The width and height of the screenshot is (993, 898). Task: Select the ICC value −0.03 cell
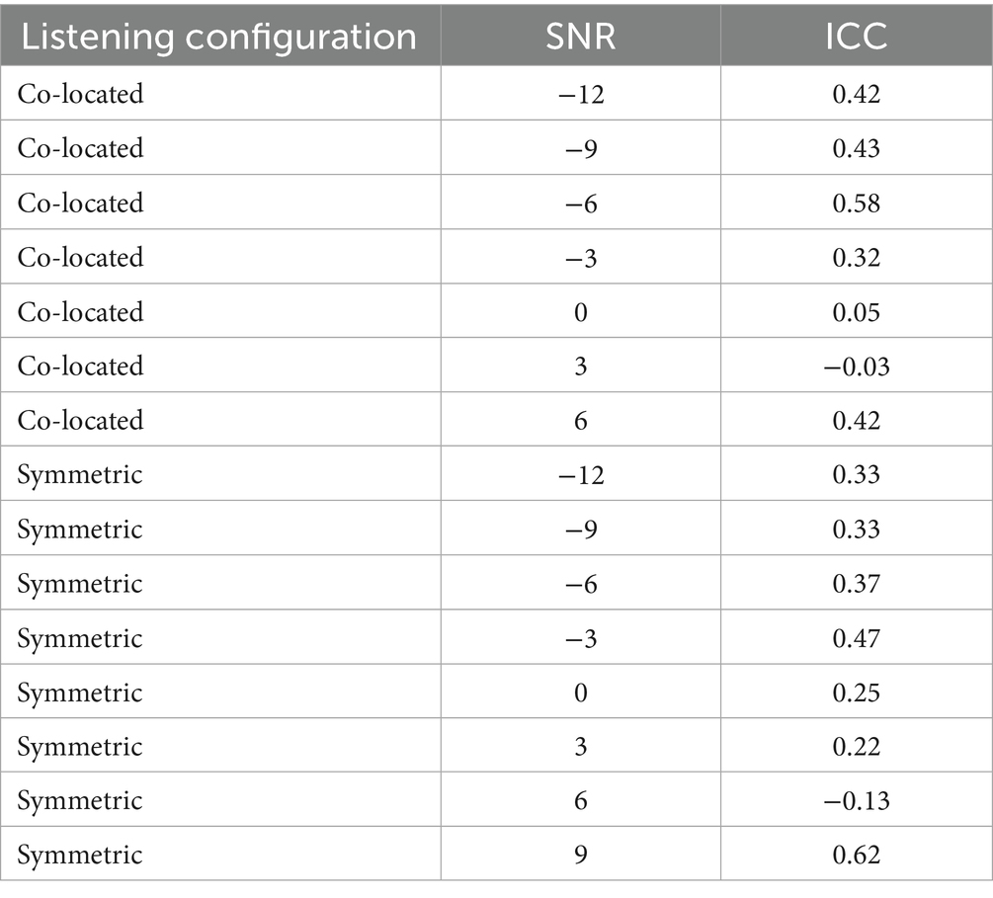[x=856, y=367]
